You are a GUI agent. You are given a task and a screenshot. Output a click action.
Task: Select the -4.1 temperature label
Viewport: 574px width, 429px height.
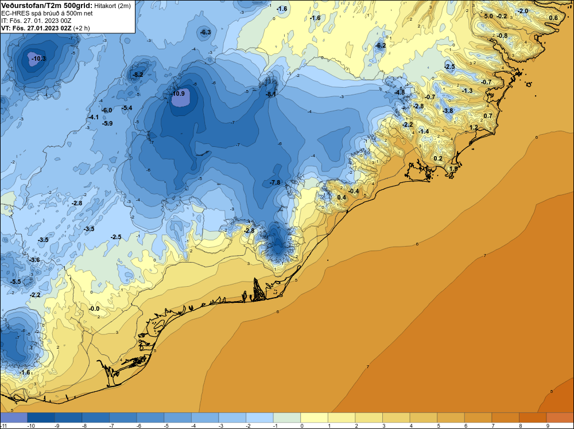[94, 118]
